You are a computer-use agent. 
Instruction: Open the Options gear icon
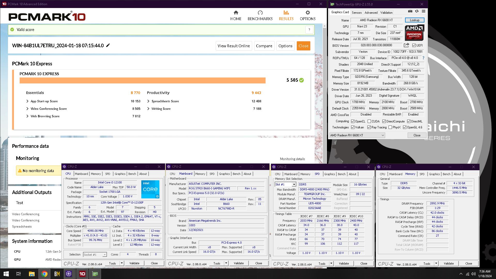click(307, 13)
